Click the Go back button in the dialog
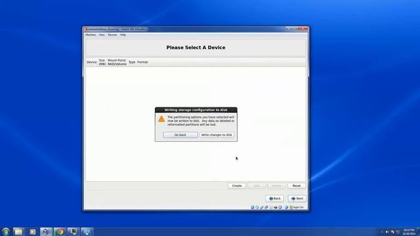Viewport: 420px width, 236px height. click(180, 135)
